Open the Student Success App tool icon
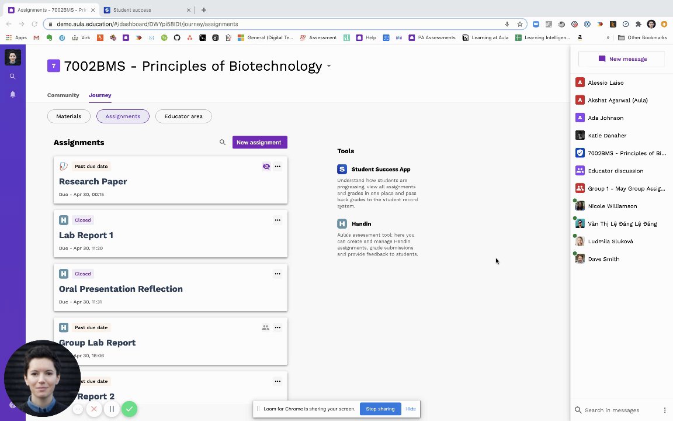Image resolution: width=673 pixels, height=421 pixels. pos(342,170)
